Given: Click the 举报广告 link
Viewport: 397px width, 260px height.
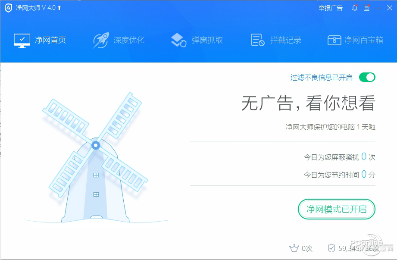Looking at the screenshot, I should coord(331,8).
